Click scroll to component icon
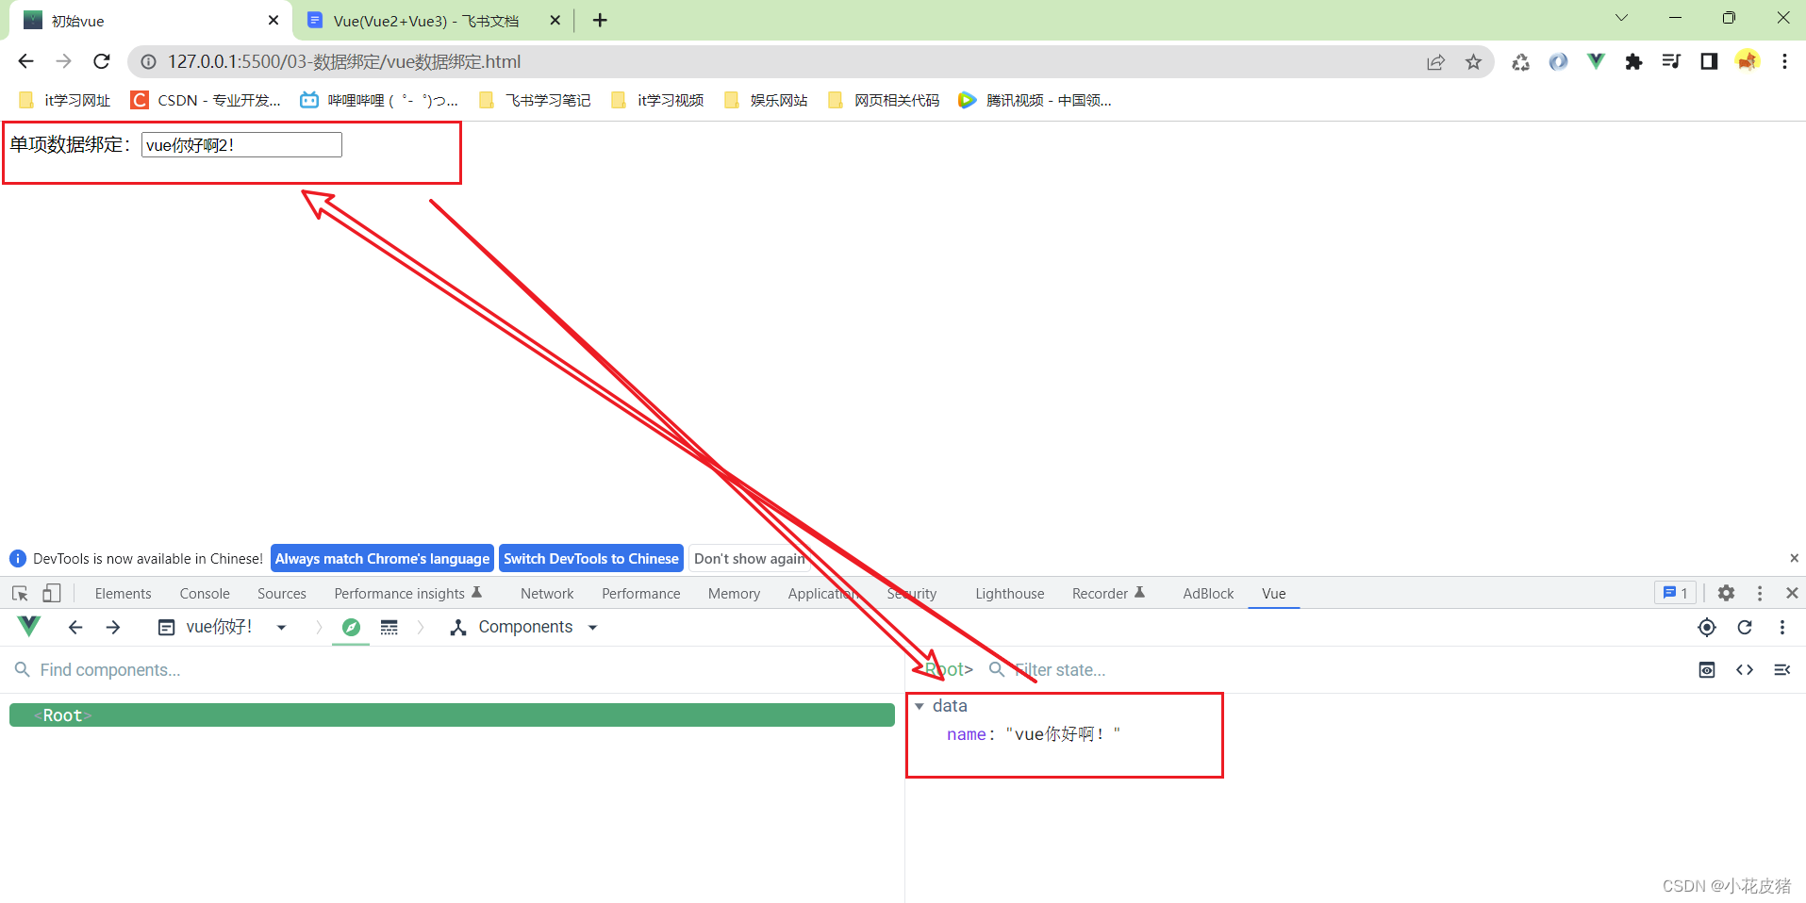 pos(1707,669)
